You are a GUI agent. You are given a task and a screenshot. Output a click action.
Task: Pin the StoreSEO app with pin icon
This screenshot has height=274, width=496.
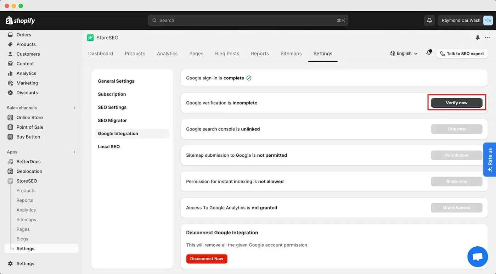478,38
